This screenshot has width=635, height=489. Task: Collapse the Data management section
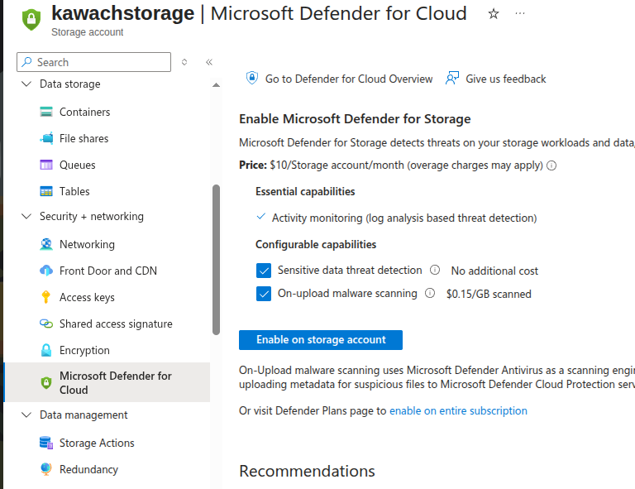pyautogui.click(x=26, y=415)
